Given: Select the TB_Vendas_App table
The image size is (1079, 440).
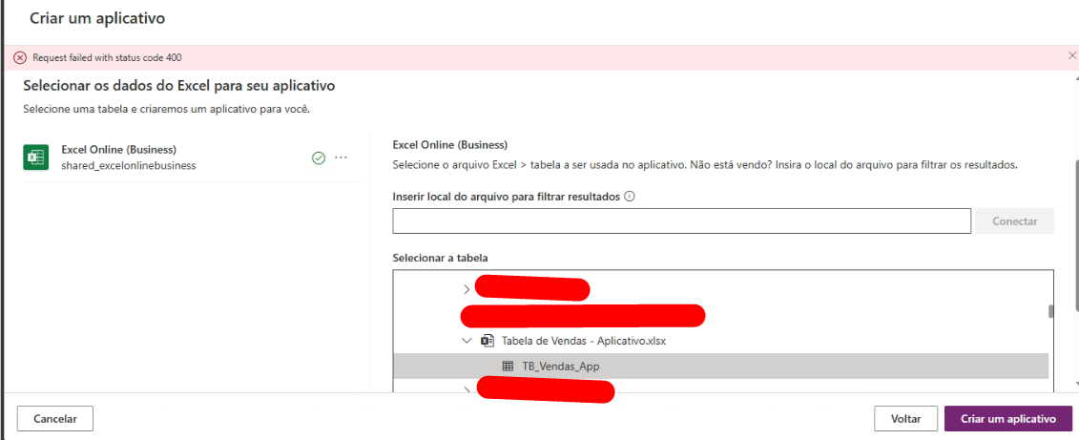Looking at the screenshot, I should [720, 367].
